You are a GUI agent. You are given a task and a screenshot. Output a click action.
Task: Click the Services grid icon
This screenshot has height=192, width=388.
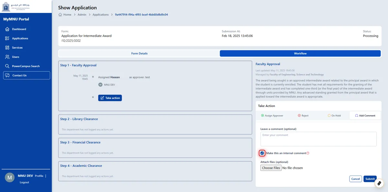tap(7, 48)
